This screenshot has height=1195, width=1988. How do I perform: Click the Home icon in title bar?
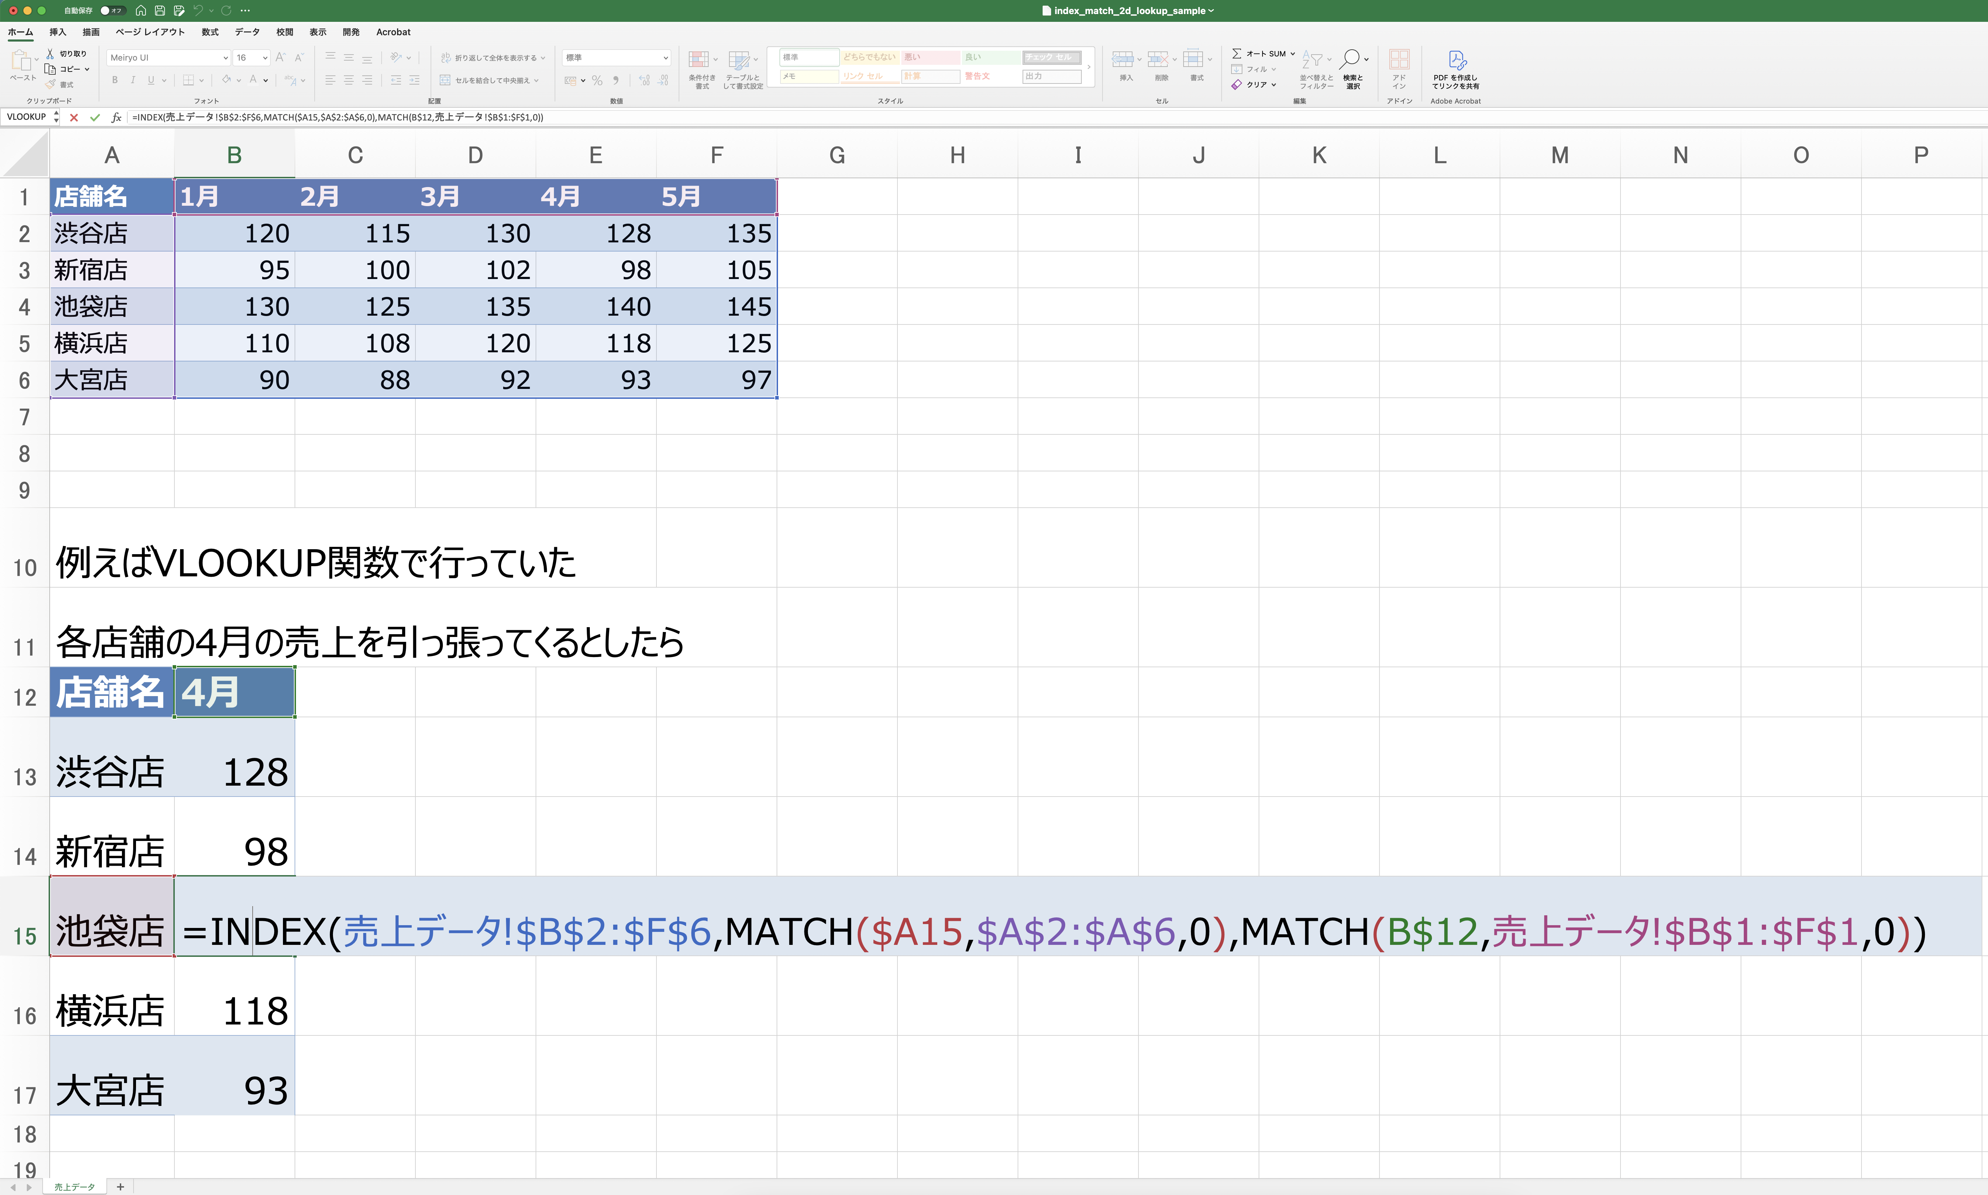coord(141,11)
